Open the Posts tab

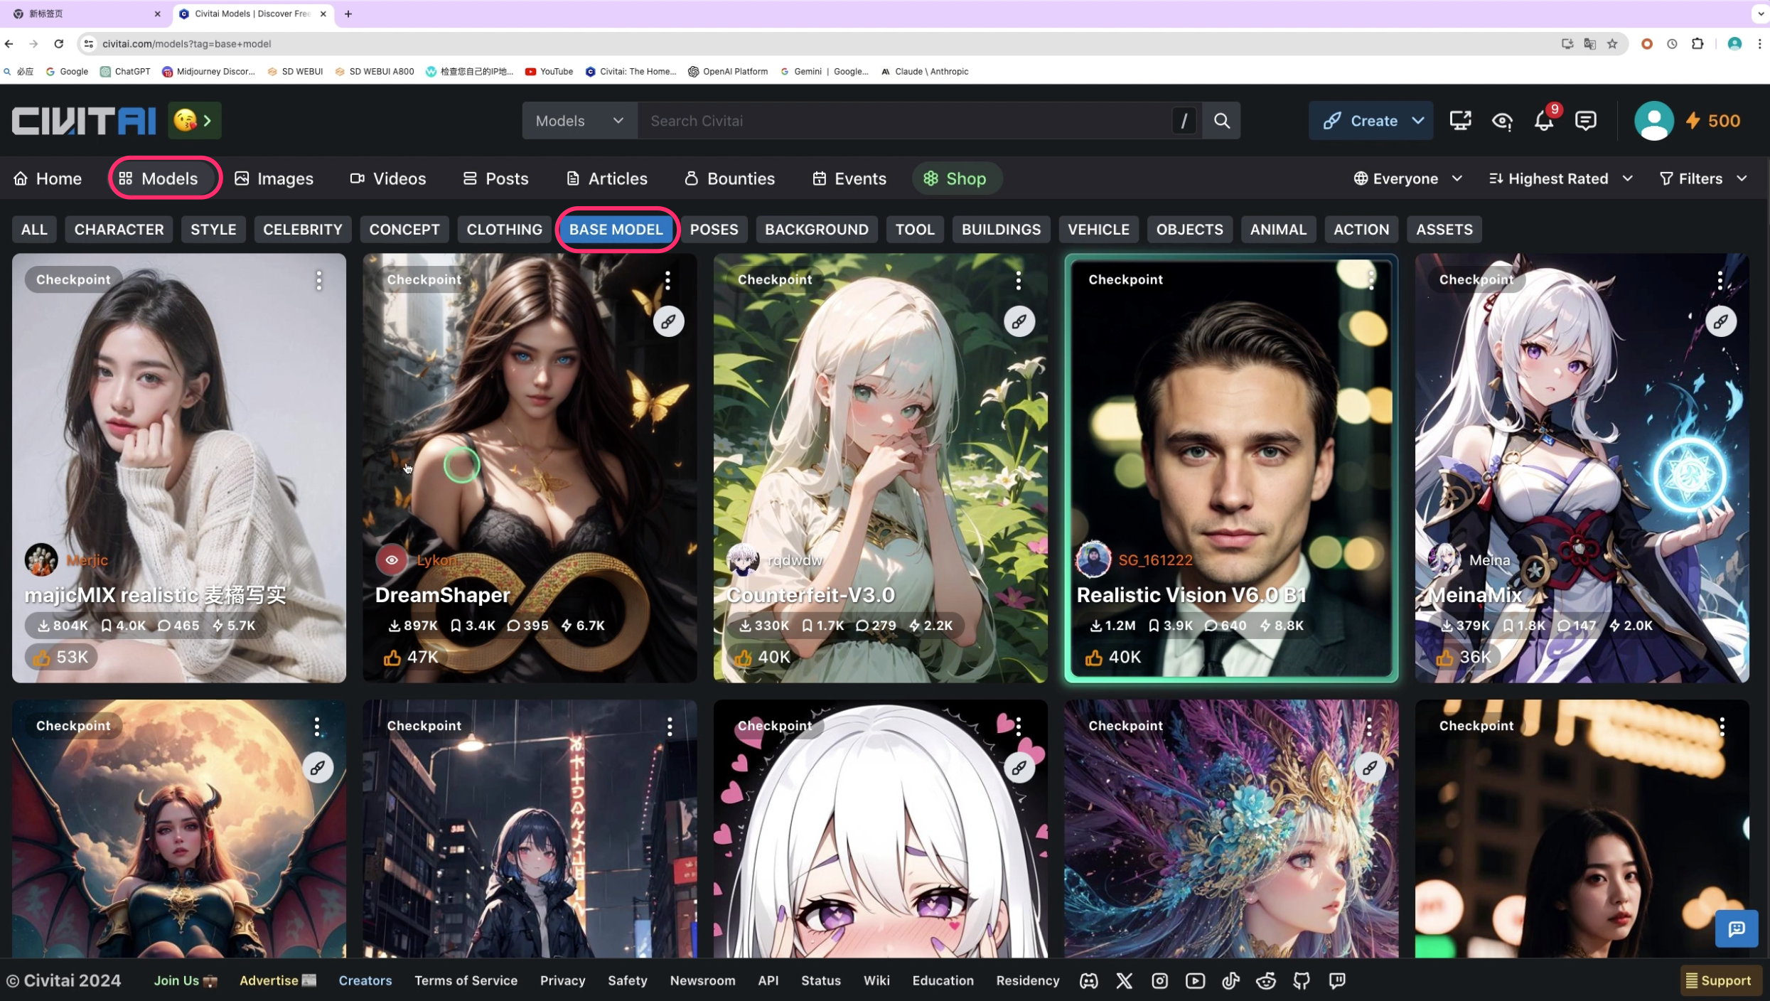click(x=495, y=178)
